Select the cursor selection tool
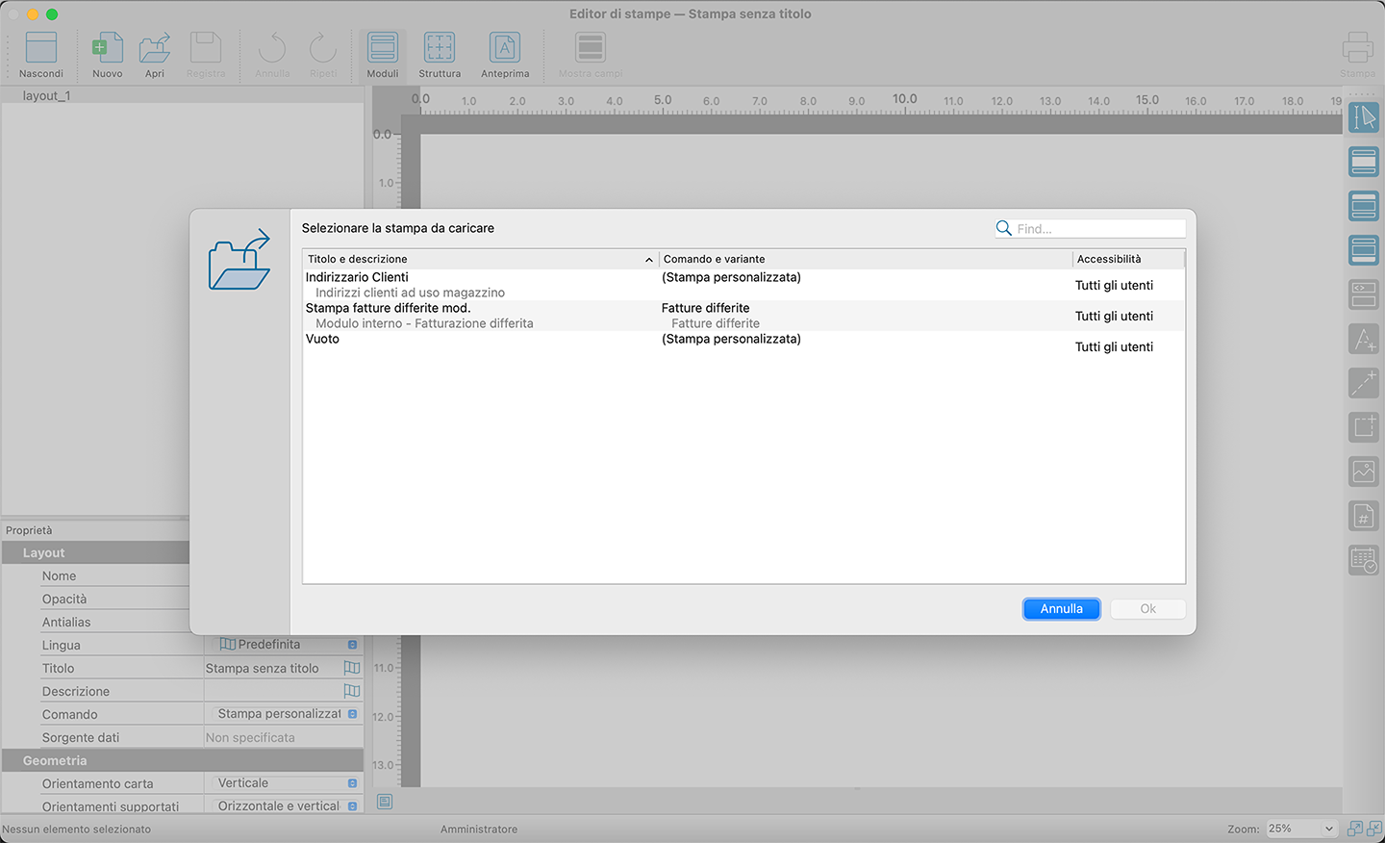This screenshot has width=1385, height=843. click(1363, 117)
